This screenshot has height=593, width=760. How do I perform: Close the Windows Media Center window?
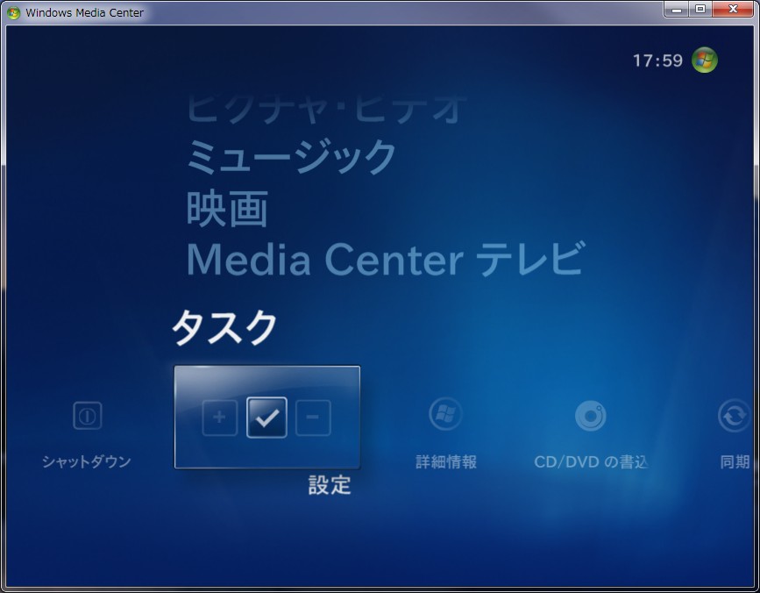[733, 10]
